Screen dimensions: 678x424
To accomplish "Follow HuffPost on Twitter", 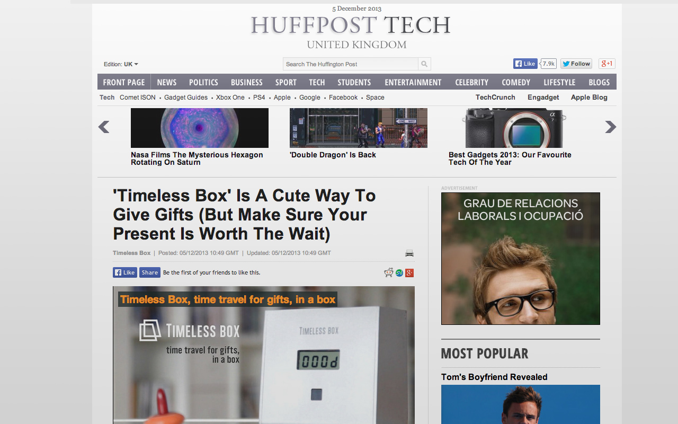I will pos(576,64).
